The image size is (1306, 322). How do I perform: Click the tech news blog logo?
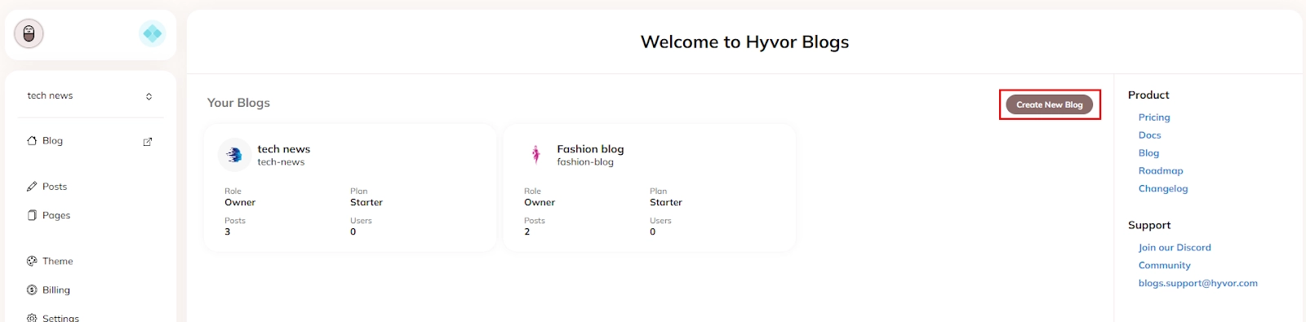tap(234, 155)
